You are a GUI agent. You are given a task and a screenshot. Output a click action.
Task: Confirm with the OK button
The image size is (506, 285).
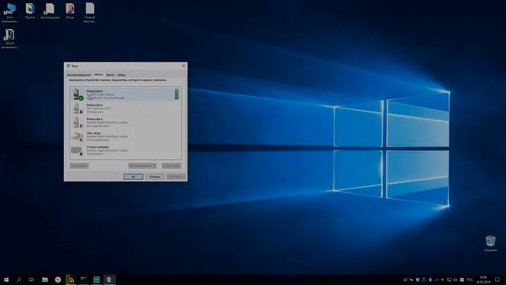[133, 177]
